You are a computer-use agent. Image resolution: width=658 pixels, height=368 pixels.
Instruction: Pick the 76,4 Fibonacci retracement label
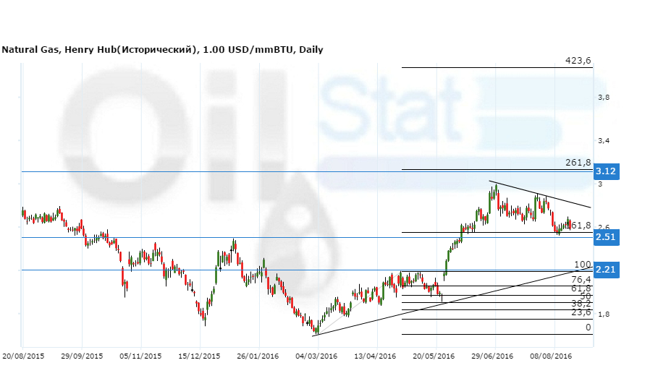point(581,279)
